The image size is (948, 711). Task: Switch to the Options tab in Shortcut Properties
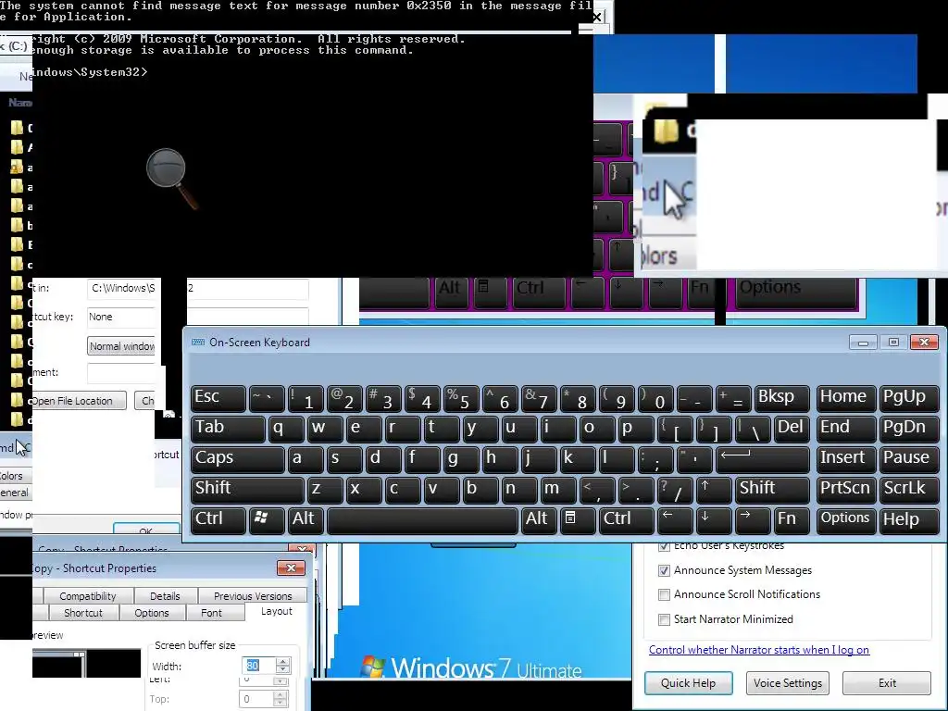152,613
